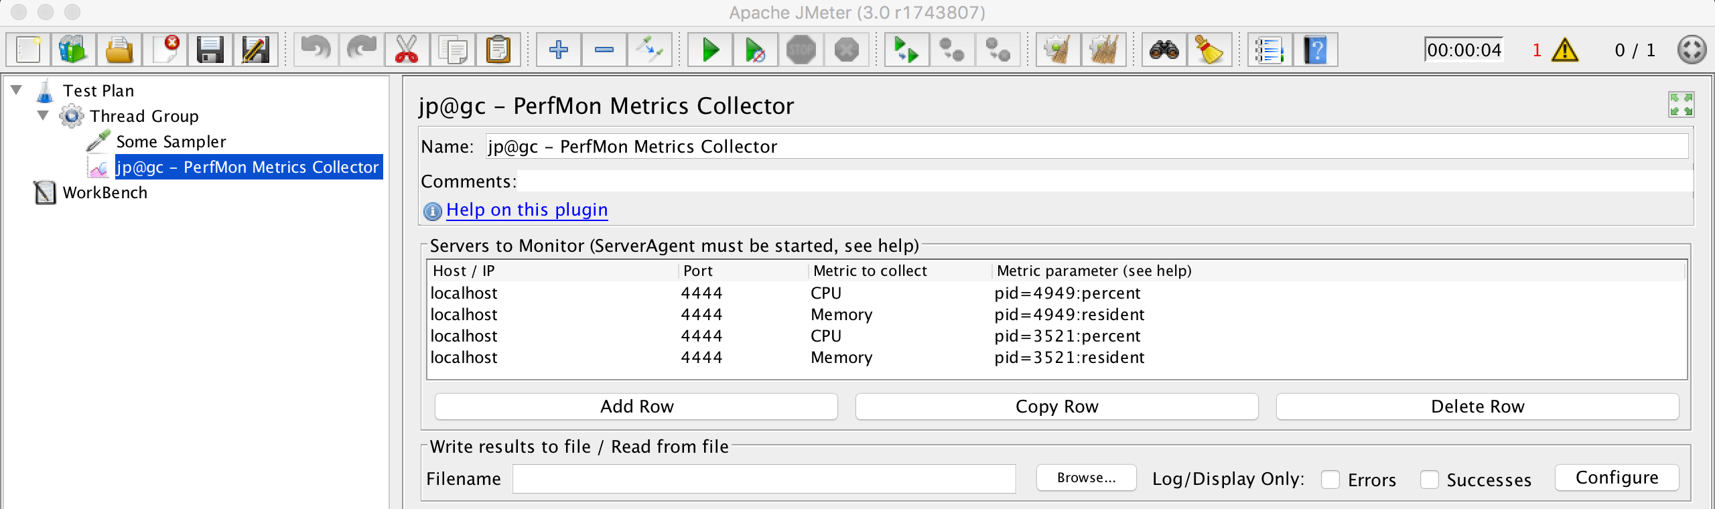The image size is (1715, 509).
Task: Collapse the Thread Group tree node
Action: click(44, 115)
